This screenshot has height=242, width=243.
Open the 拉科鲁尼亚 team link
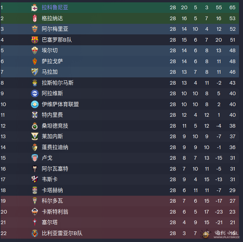click(55, 7)
